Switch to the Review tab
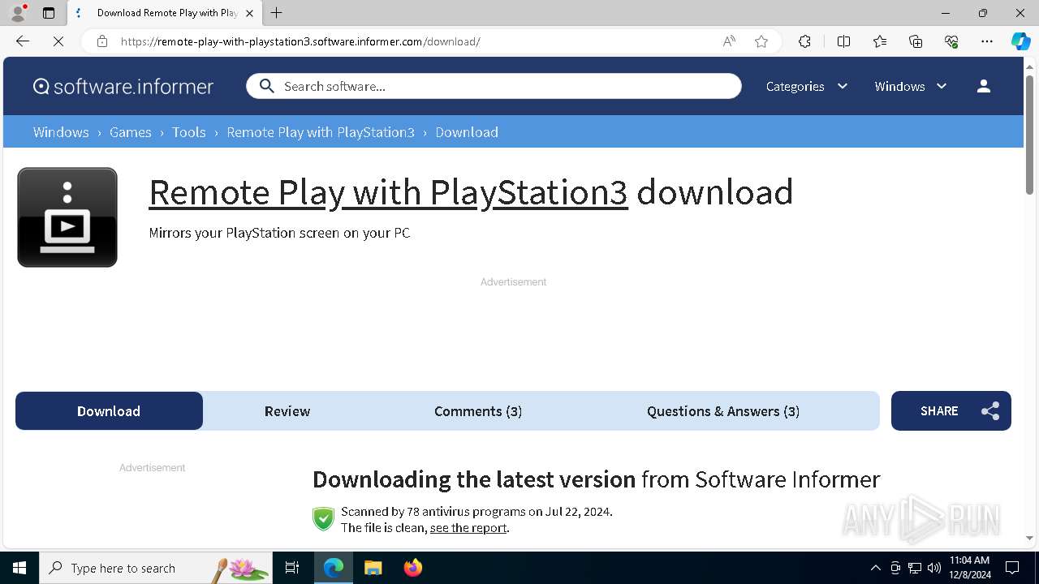The width and height of the screenshot is (1039, 584). 287,411
